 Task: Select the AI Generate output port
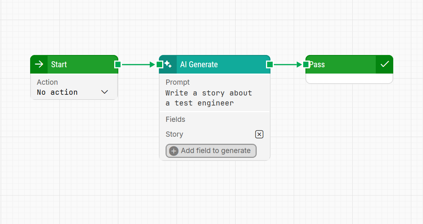tap(270, 64)
